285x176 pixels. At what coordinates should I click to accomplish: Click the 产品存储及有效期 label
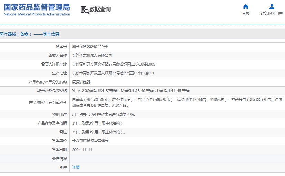click(x=52, y=123)
